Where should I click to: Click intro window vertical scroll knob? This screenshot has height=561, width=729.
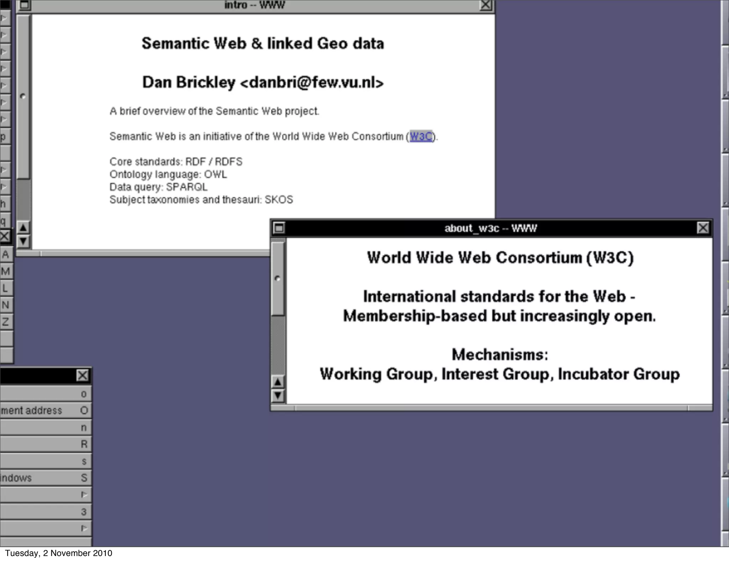point(23,96)
